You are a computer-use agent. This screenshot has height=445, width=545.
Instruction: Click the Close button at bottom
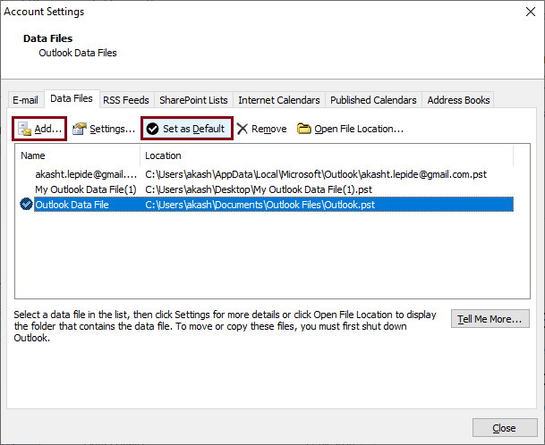[505, 428]
